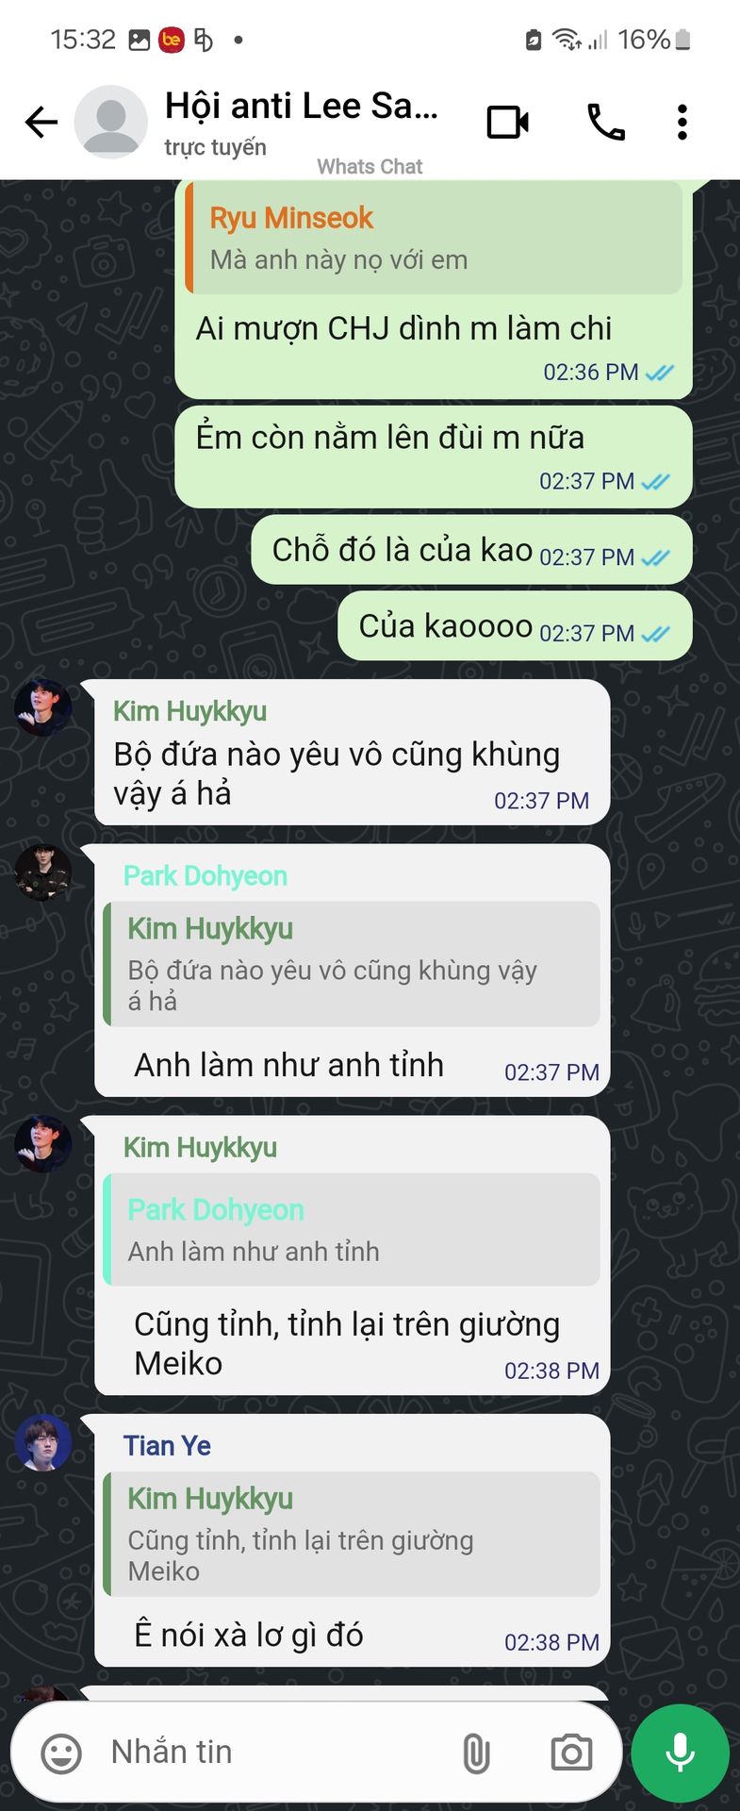The height and width of the screenshot is (1811, 740).
Task: Open the emoji picker in message bar
Action: [61, 1753]
